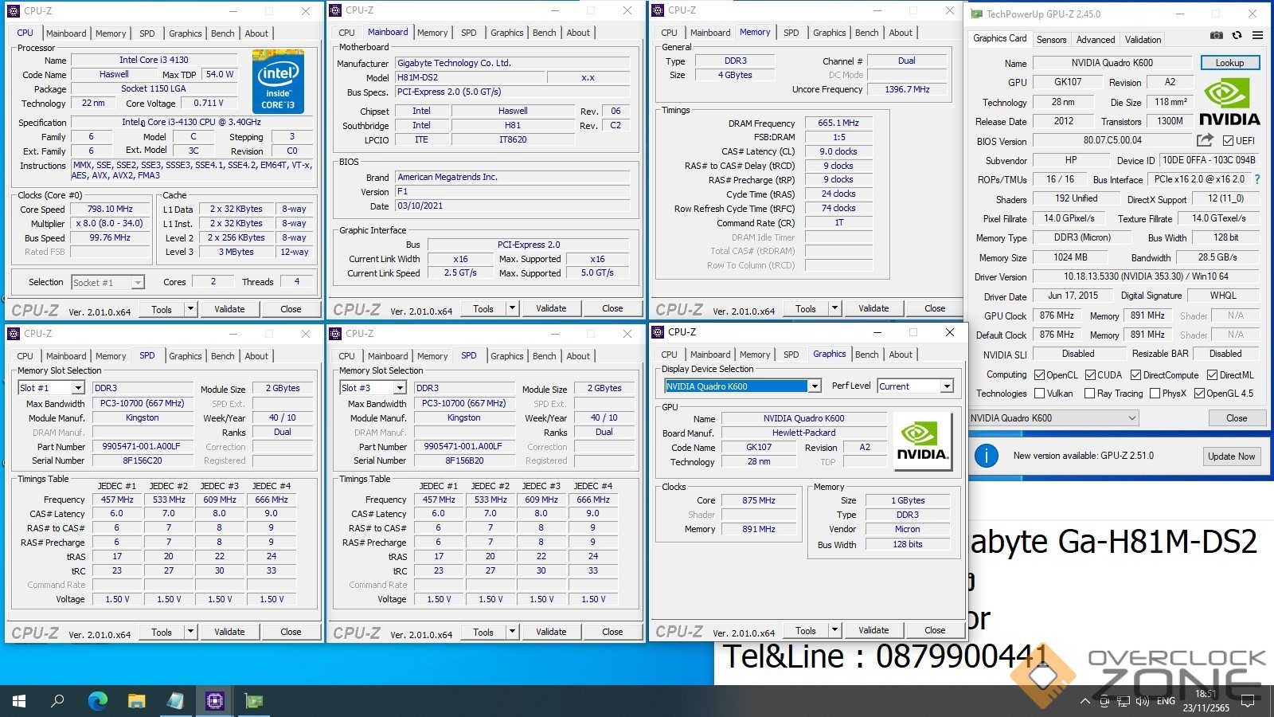Expand the Slot #1 memory slot dropdown

78,388
